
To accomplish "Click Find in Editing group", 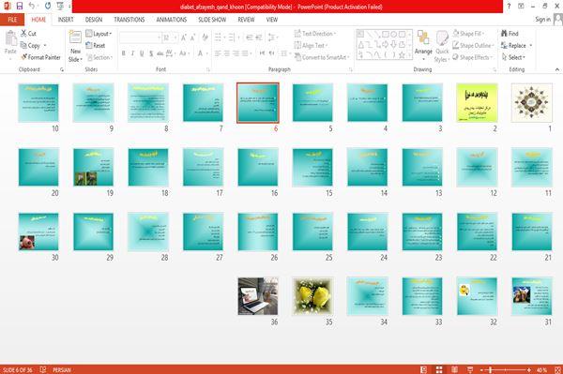I will point(510,34).
